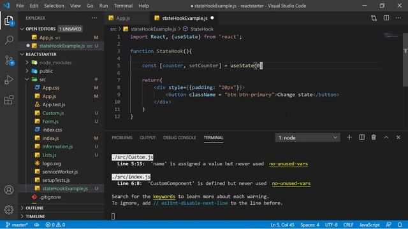This screenshot has height=229, width=408.
Task: Expand the node_modules folder
Action: (x=27, y=62)
